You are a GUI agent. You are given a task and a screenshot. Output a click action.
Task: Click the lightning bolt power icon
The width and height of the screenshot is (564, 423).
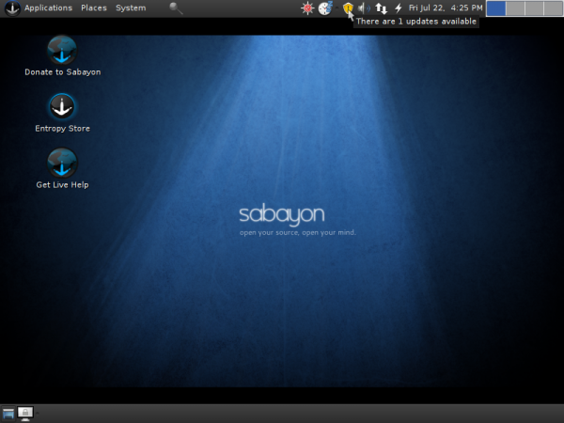pyautogui.click(x=399, y=8)
